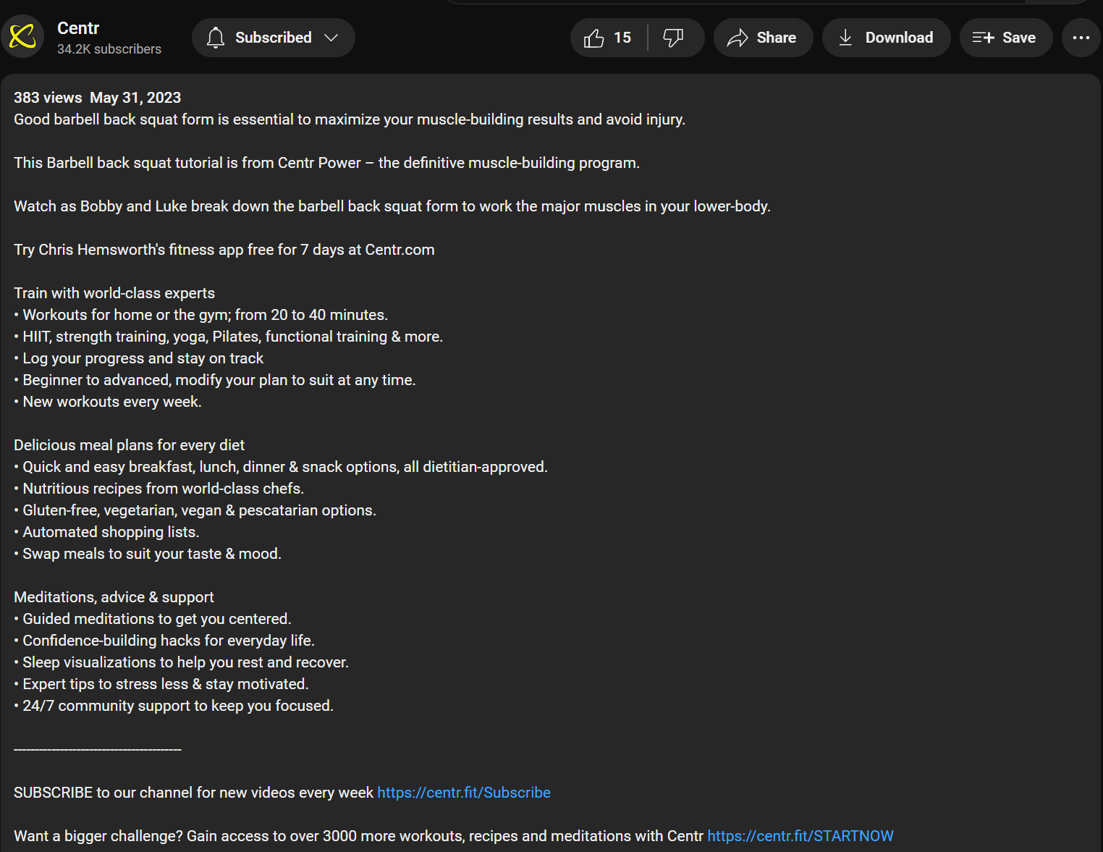Click 'New workouts every week.' bullet
Viewport: 1103px width, 852px height.
108,402
